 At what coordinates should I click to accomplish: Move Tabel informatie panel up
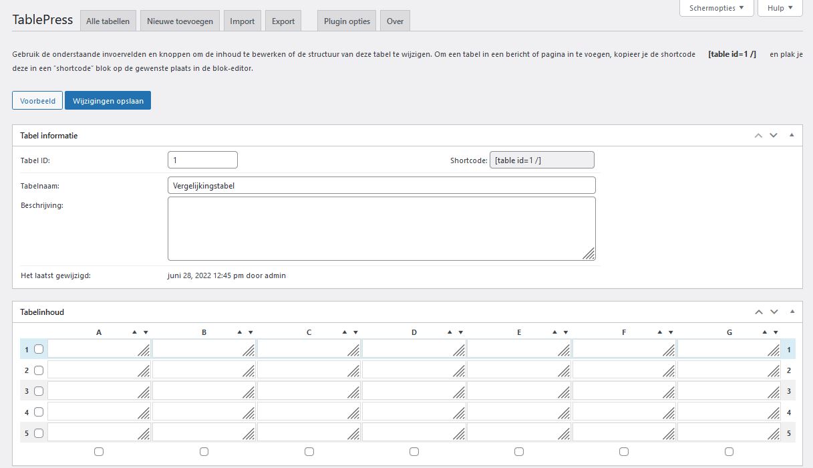(758, 136)
